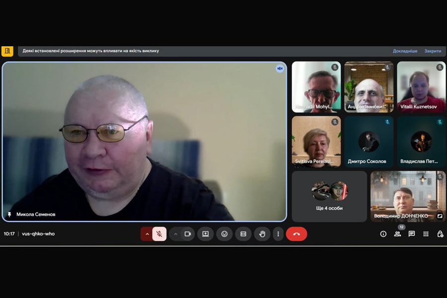Viewport: 447px width, 298px height.
Task: Click pin icon next to Микола Семенов
Action: click(9, 214)
